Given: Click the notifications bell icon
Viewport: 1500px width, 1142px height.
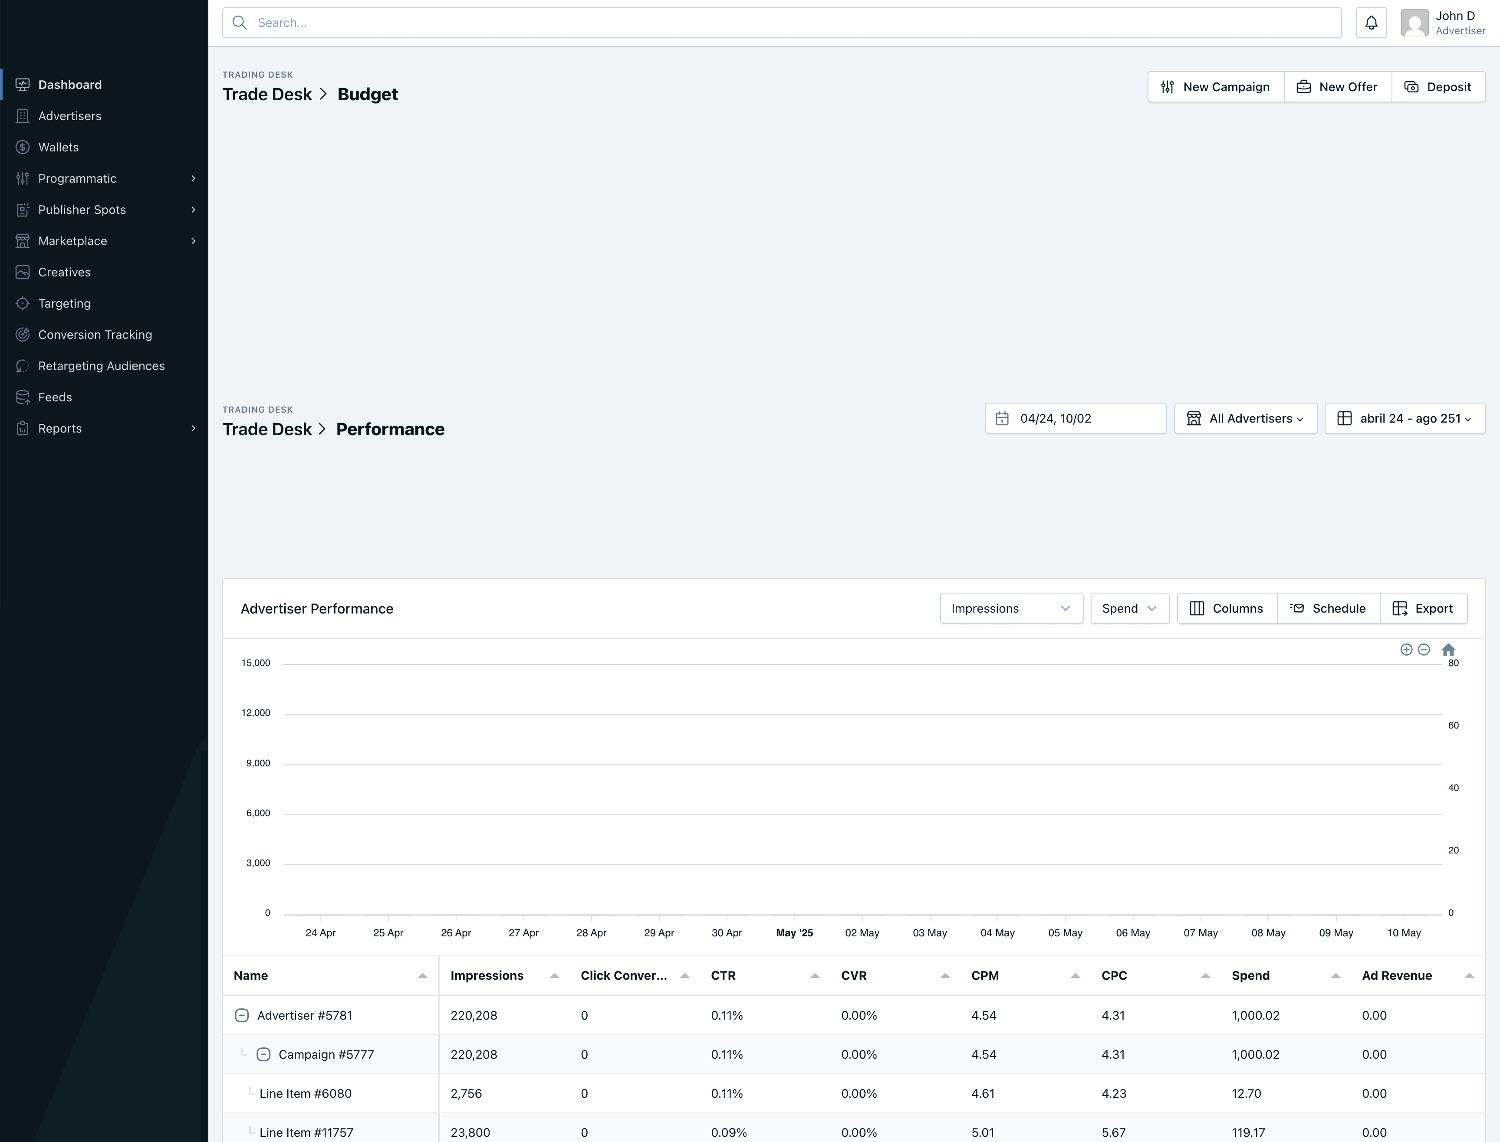Looking at the screenshot, I should click(x=1371, y=23).
